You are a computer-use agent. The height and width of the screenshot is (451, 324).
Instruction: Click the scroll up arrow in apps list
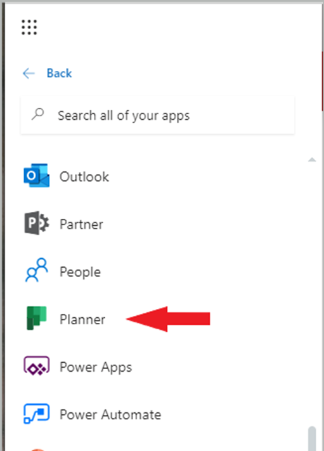tap(312, 160)
